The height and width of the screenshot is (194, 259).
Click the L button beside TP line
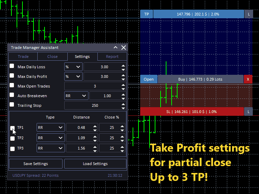[249, 14]
